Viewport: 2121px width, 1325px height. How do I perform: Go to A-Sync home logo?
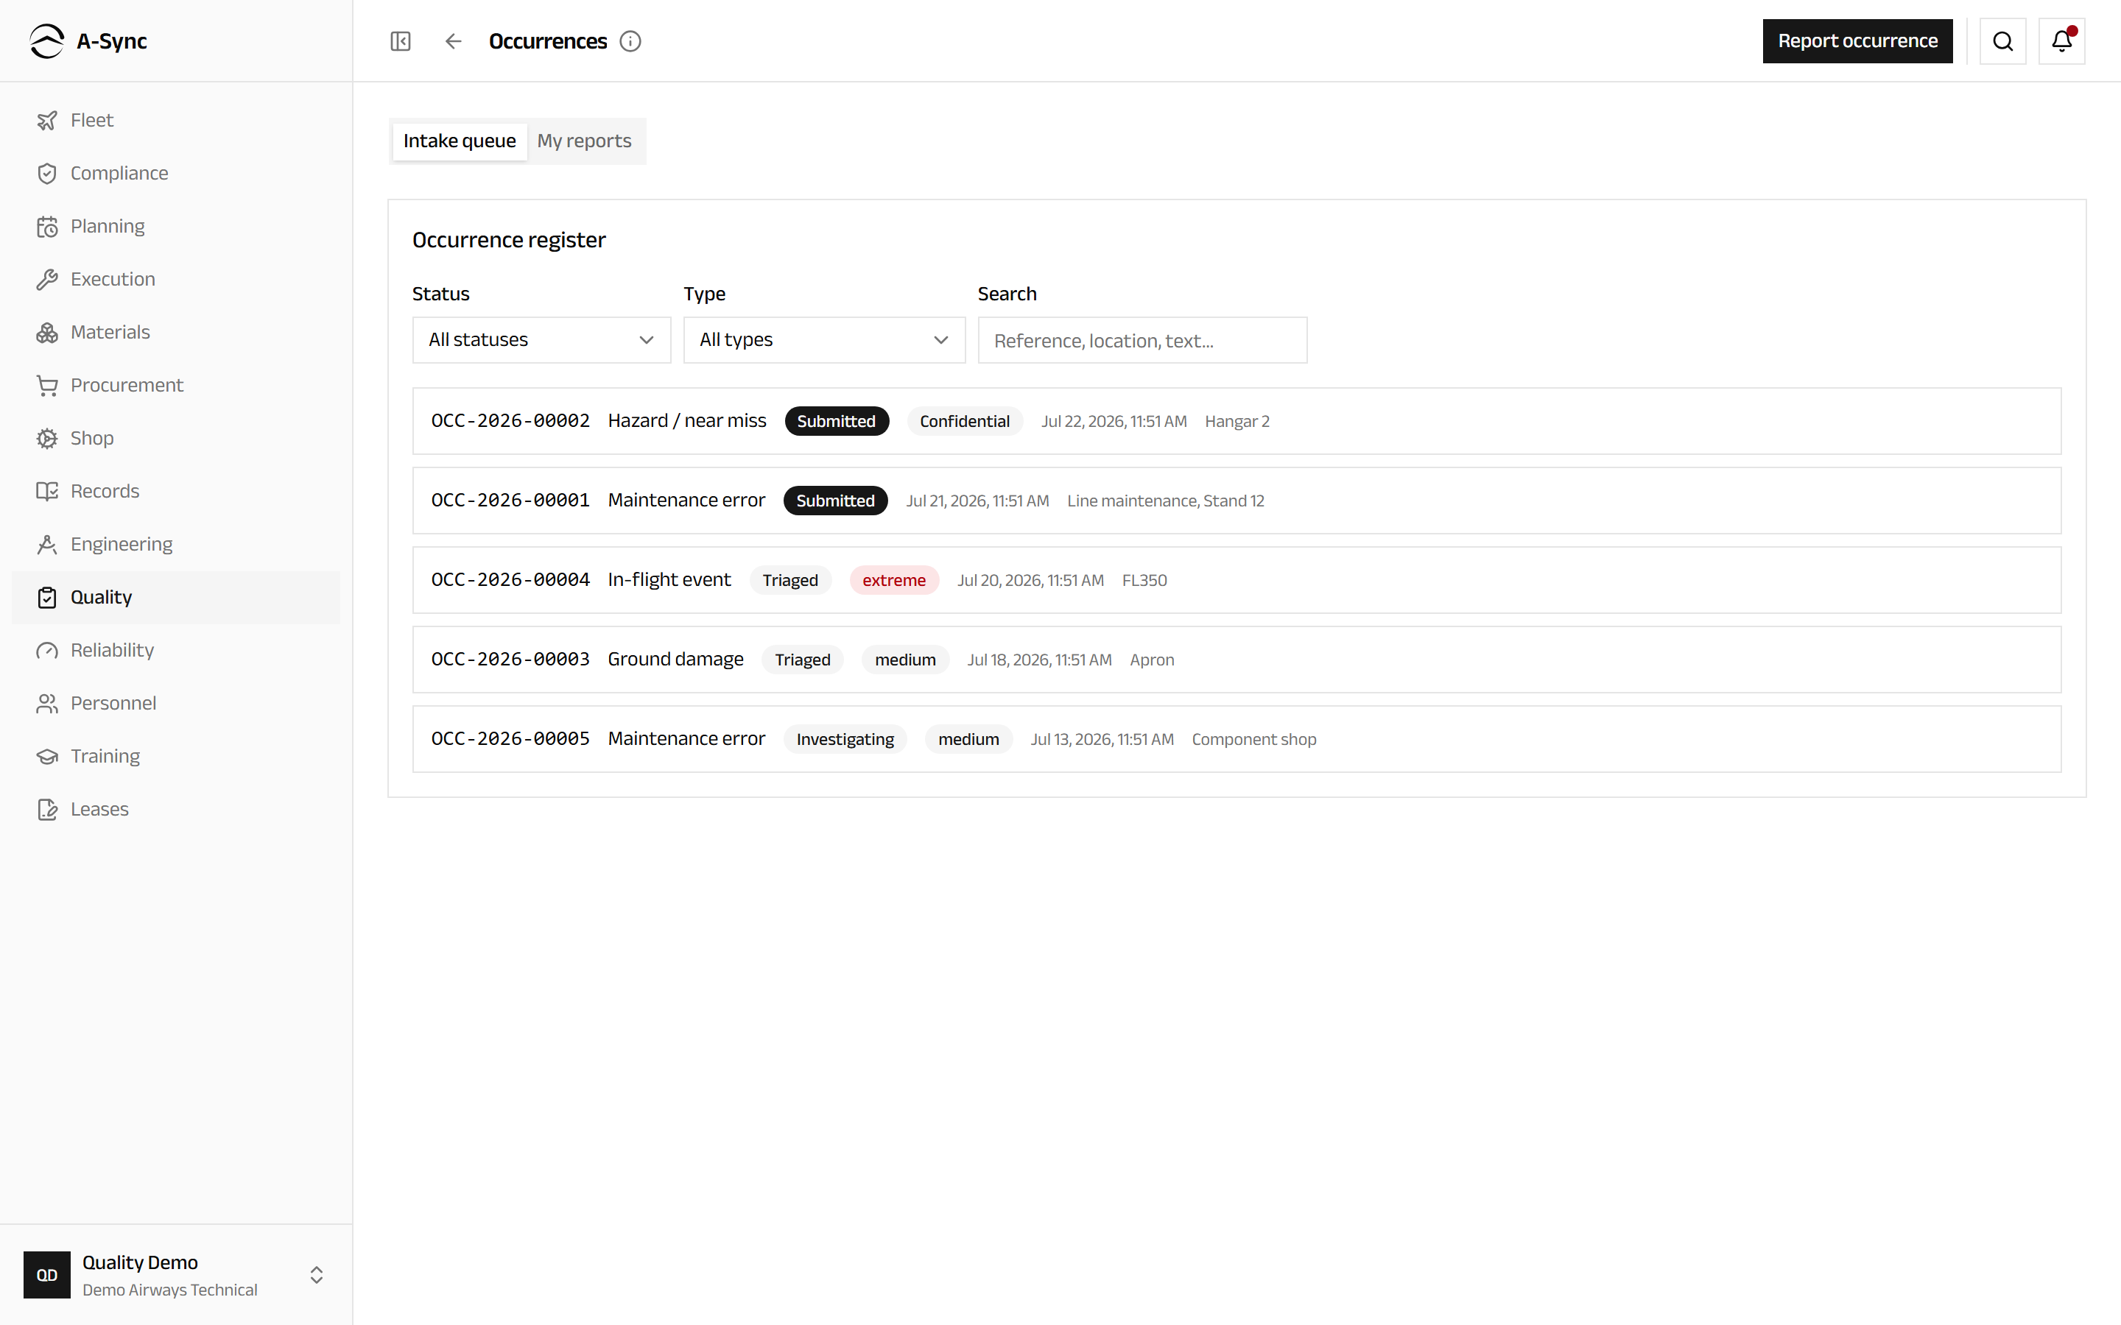pos(88,41)
